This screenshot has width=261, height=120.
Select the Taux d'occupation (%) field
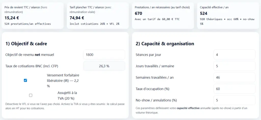coord(234,89)
